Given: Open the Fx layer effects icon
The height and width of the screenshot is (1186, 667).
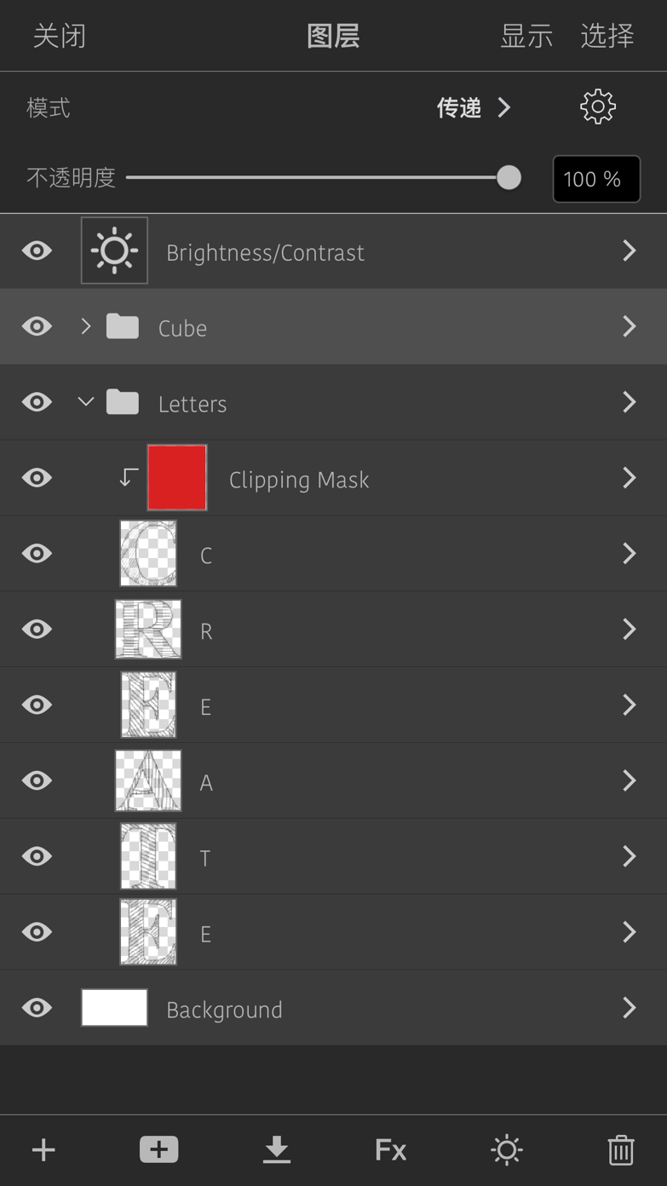Looking at the screenshot, I should [x=391, y=1150].
